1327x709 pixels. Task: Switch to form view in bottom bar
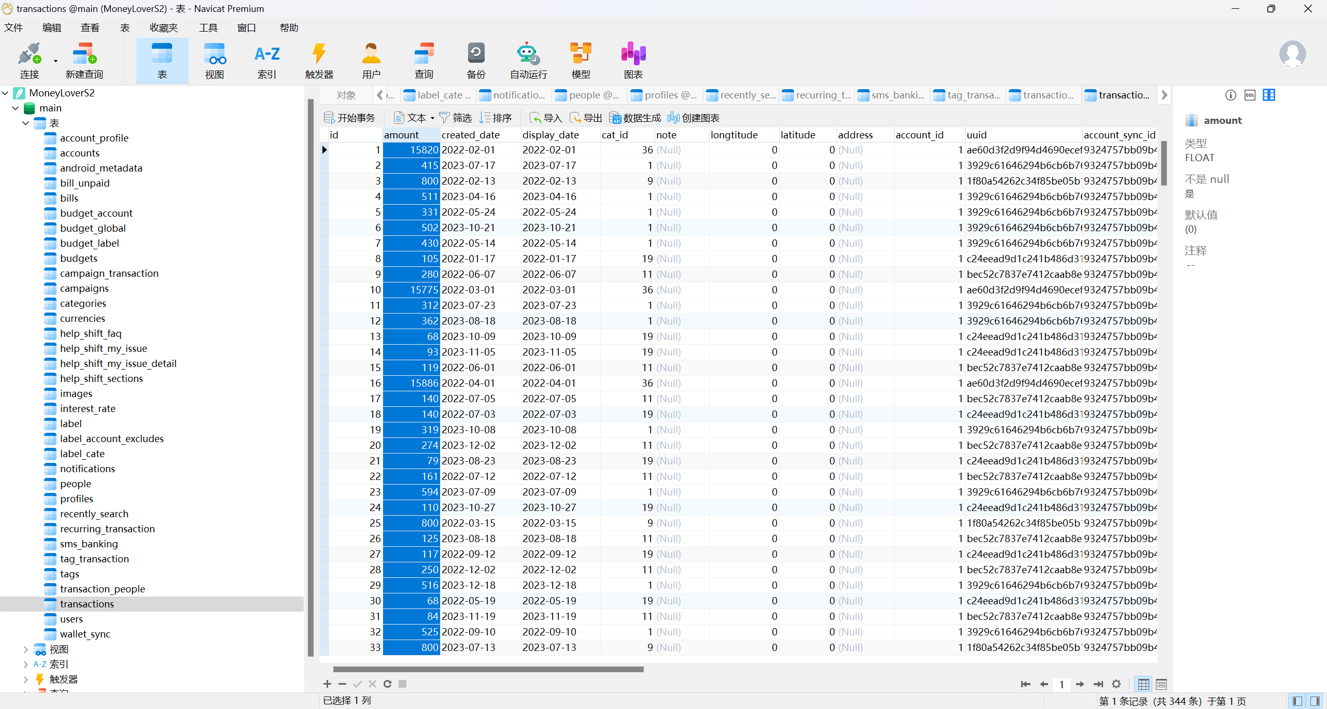[x=1161, y=684]
